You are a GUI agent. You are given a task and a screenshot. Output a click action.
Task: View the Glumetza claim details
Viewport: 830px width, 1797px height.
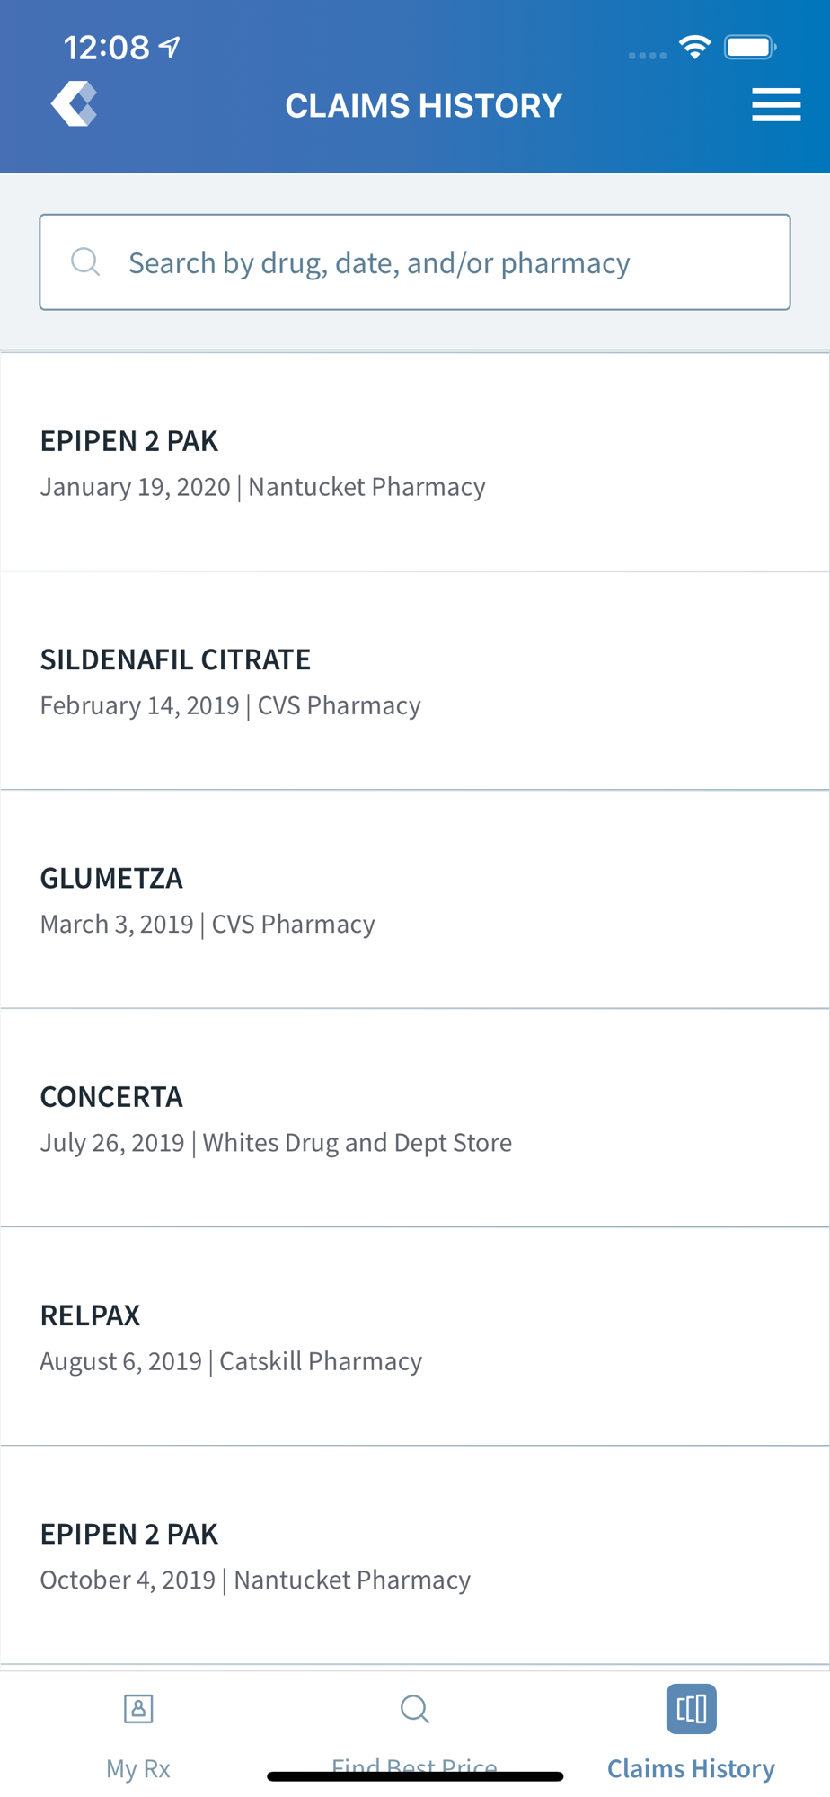pyautogui.click(x=415, y=899)
